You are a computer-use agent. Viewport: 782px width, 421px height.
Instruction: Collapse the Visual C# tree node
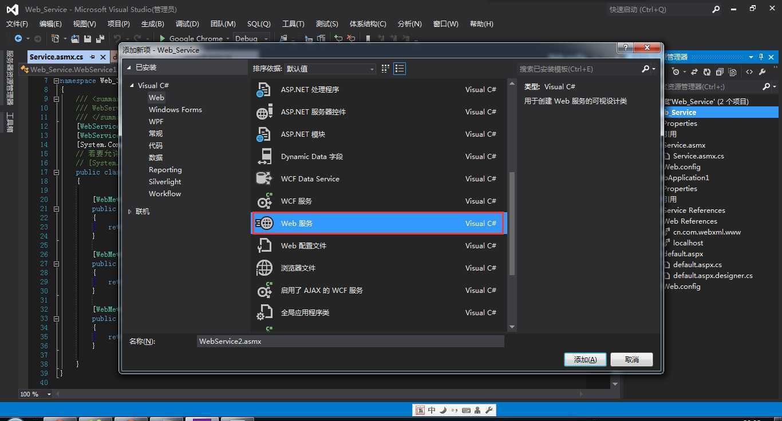click(x=132, y=86)
